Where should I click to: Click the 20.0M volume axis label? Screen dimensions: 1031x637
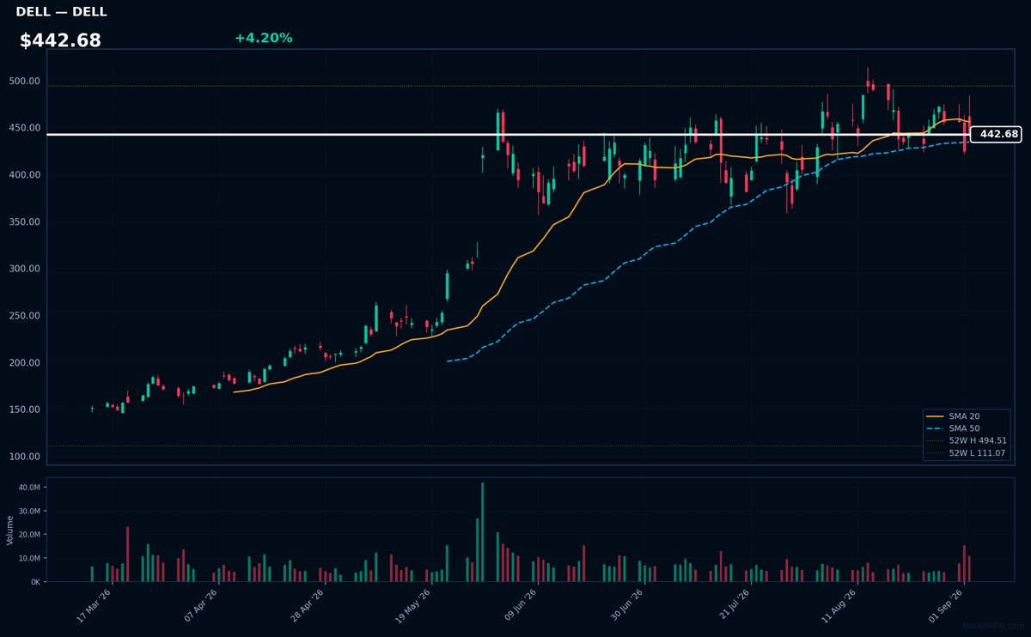[29, 535]
